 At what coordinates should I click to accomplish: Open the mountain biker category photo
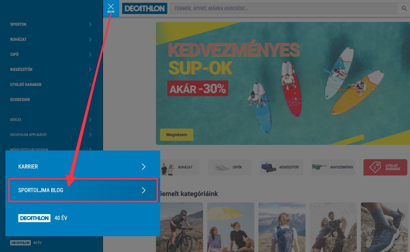[181, 227]
